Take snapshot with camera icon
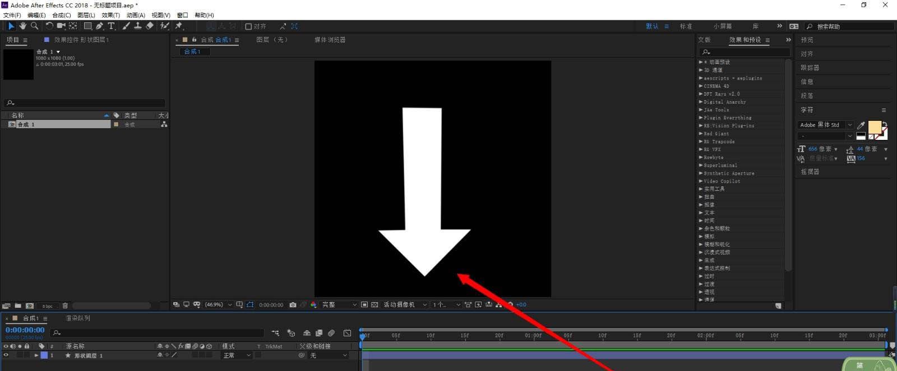This screenshot has width=897, height=371. point(293,305)
